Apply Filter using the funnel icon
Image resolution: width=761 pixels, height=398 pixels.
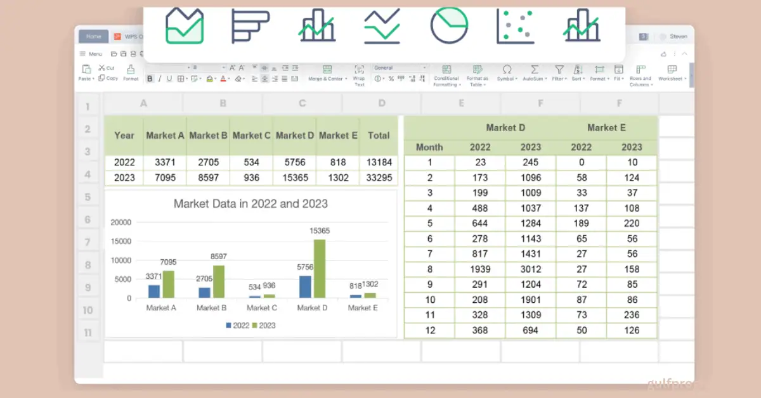559,70
